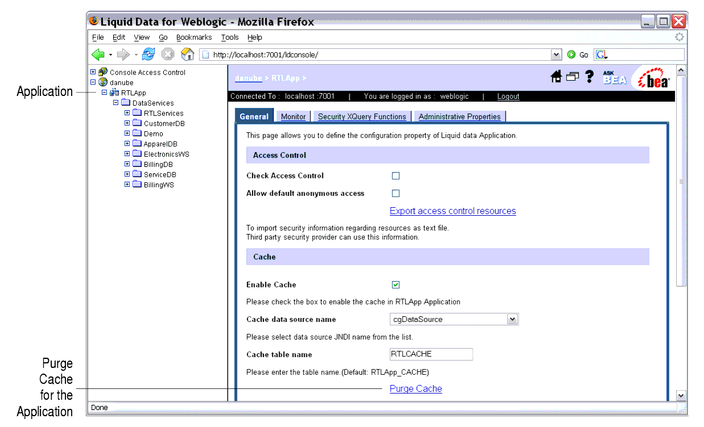
Task: Click the Purge Cache link
Action: 416,389
